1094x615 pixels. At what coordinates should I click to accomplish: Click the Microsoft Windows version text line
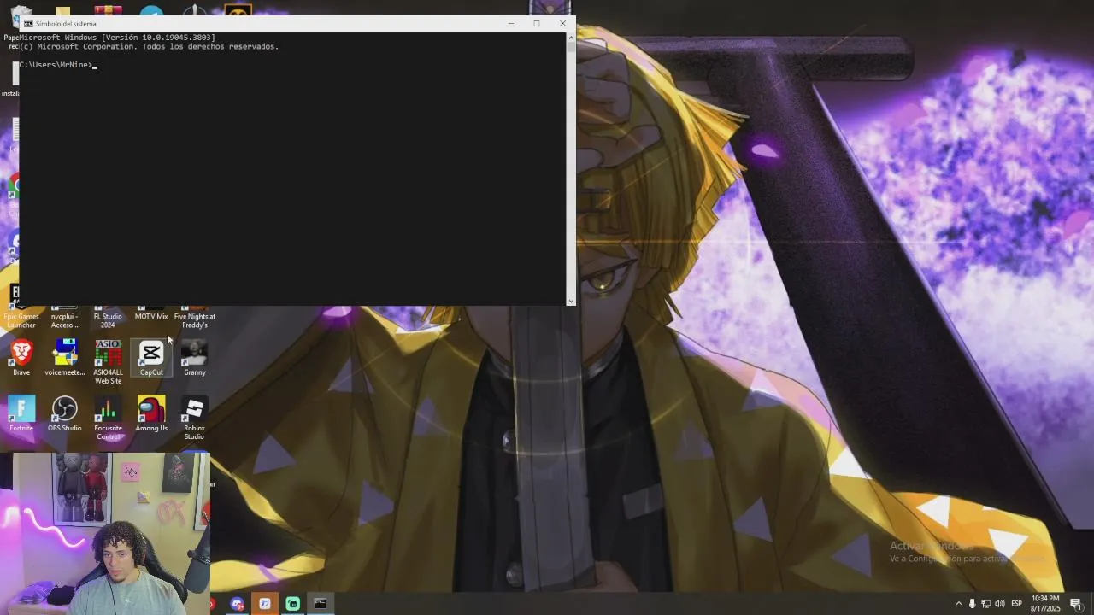[117, 38]
